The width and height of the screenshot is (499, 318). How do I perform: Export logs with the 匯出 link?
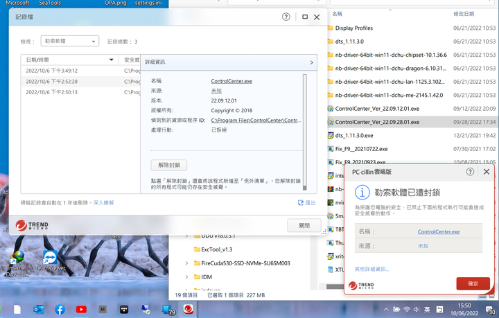(x=307, y=202)
